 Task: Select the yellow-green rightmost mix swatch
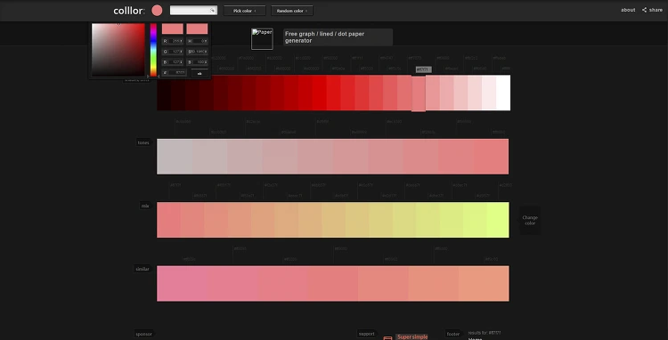[x=498, y=220]
